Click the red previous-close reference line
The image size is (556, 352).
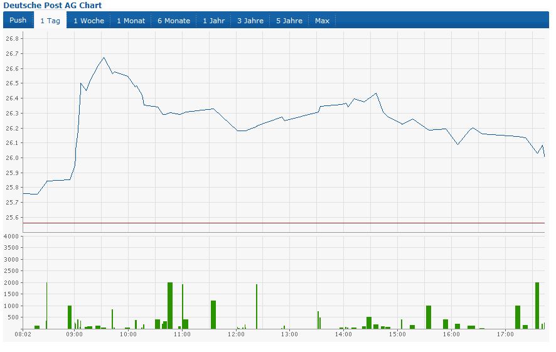click(x=284, y=223)
